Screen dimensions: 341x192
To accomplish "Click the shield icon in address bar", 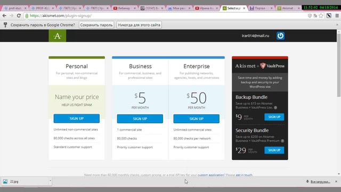I will [x=310, y=15].
